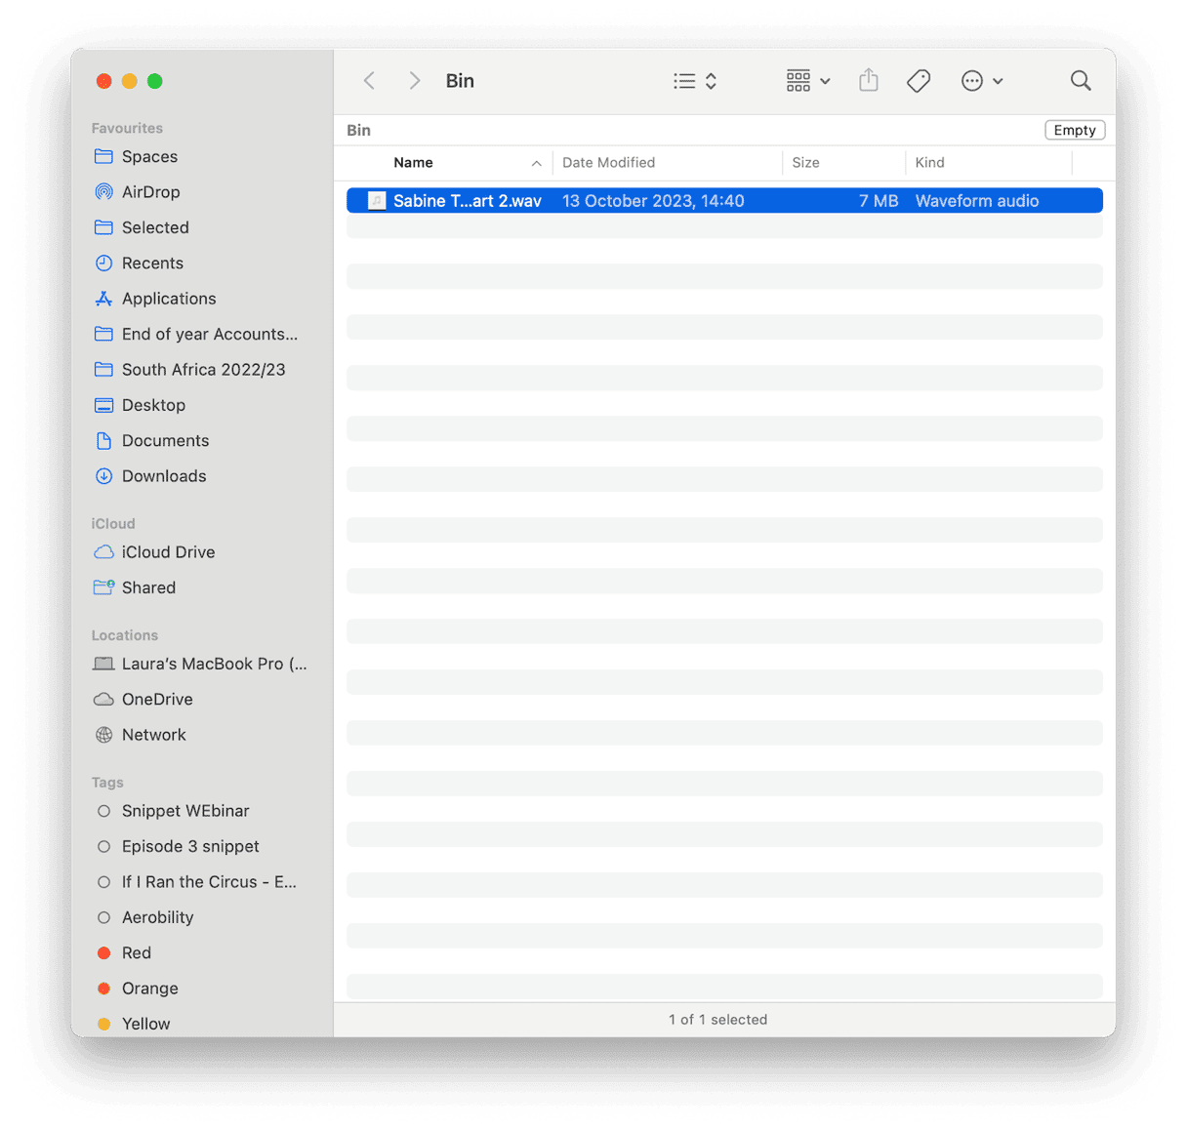Open the view options dropdown

pyautogui.click(x=694, y=81)
